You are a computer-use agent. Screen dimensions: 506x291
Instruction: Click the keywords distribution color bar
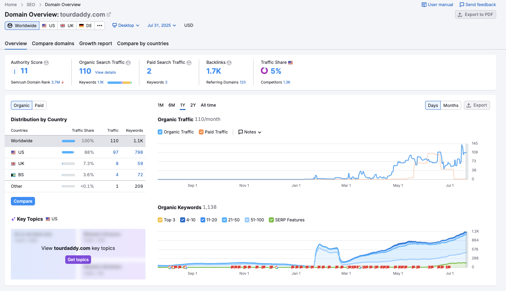coord(120,83)
